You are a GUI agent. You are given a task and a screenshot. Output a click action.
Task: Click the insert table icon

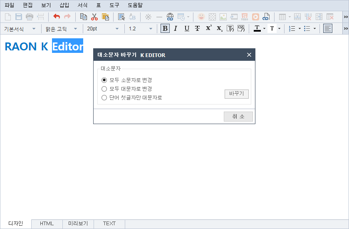[282, 17]
